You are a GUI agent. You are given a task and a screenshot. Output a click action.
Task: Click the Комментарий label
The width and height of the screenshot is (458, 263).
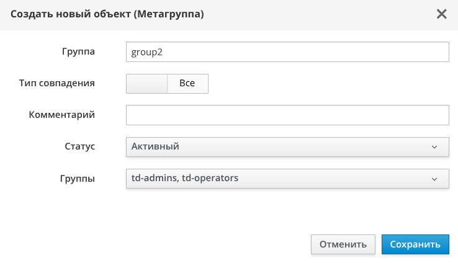tap(61, 115)
